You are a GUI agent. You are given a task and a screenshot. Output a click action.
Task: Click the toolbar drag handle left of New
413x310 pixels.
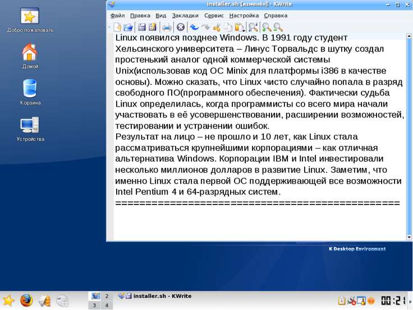coord(109,27)
